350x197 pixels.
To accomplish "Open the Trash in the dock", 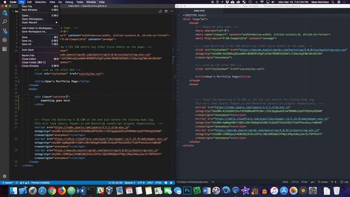I will (336, 191).
